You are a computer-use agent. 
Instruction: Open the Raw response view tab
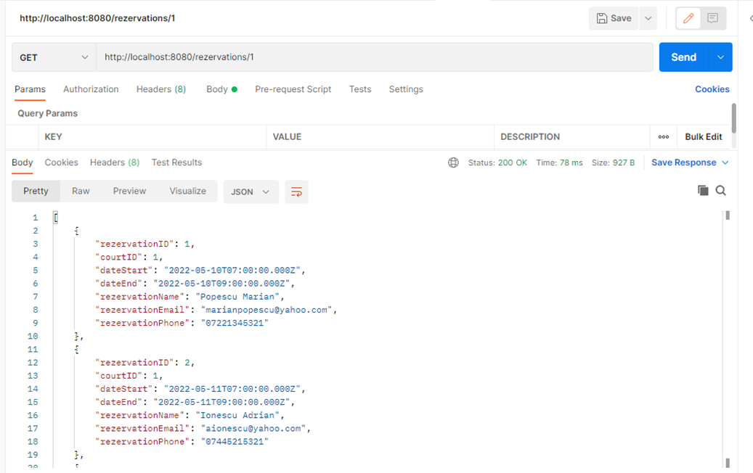pyautogui.click(x=80, y=191)
